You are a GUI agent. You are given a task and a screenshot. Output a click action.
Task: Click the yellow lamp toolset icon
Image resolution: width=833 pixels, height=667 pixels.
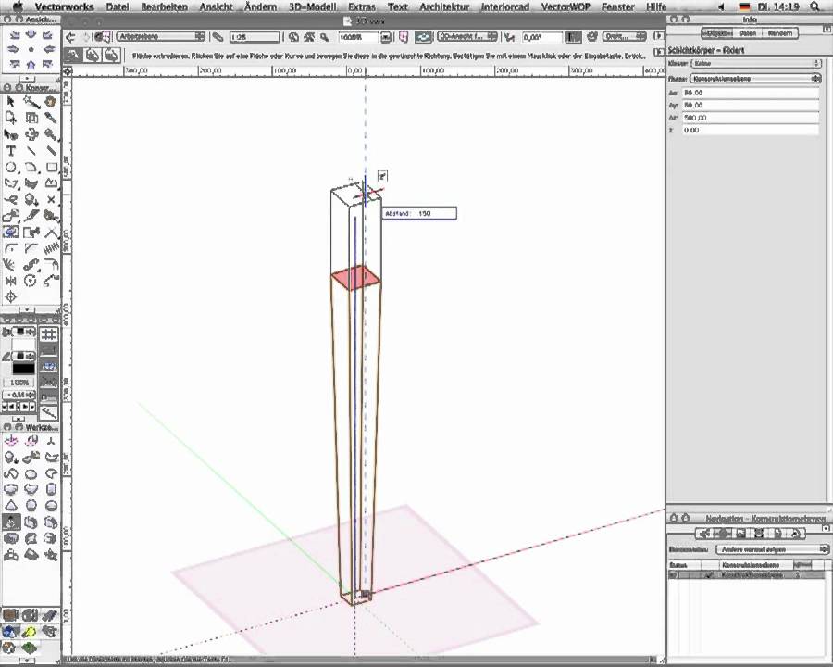30,633
